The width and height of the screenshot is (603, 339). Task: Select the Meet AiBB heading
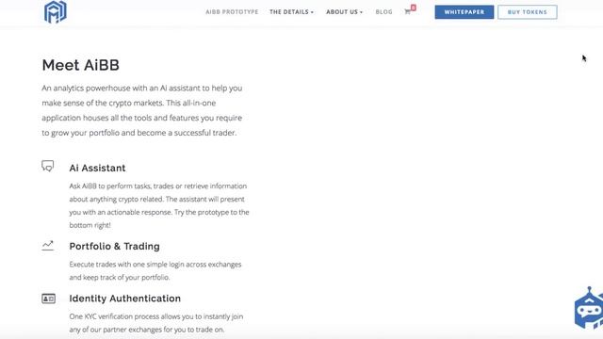pyautogui.click(x=81, y=65)
